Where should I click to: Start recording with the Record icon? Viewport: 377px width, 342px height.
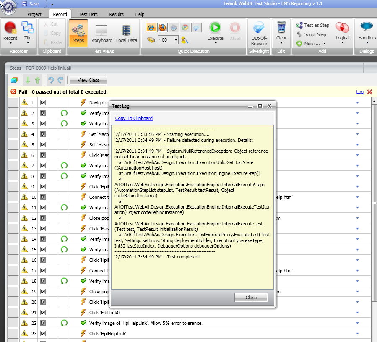[10, 29]
